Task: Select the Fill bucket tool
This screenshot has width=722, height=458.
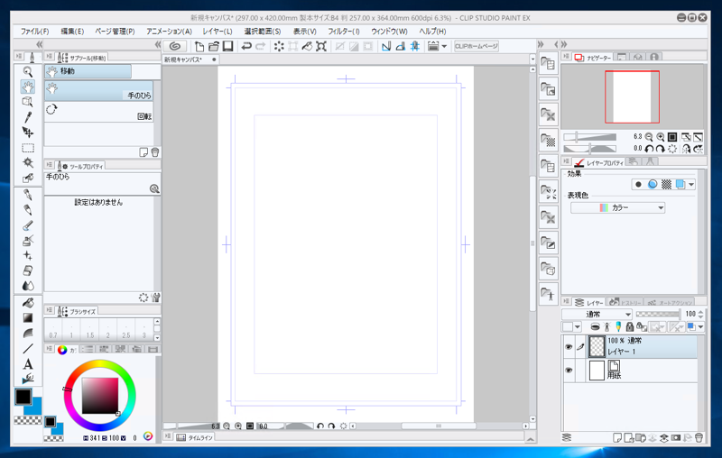Action: tap(28, 303)
